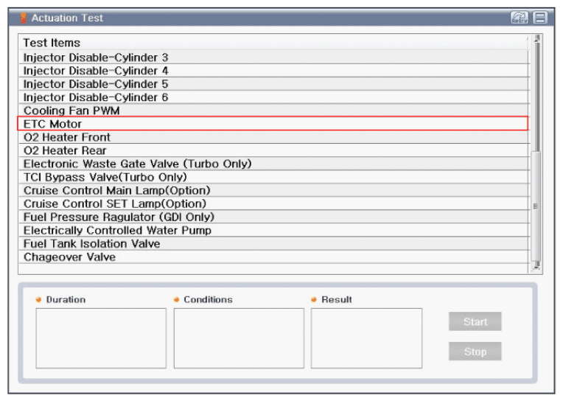Click the Stop button

pyautogui.click(x=475, y=352)
